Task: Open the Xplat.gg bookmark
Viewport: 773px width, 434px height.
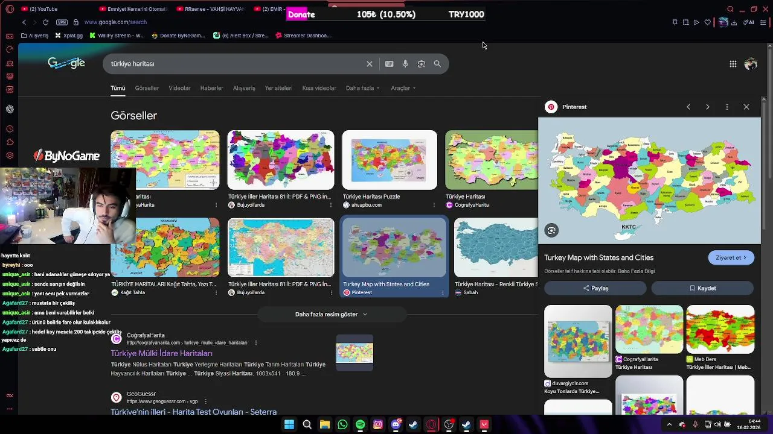Action: click(x=69, y=36)
